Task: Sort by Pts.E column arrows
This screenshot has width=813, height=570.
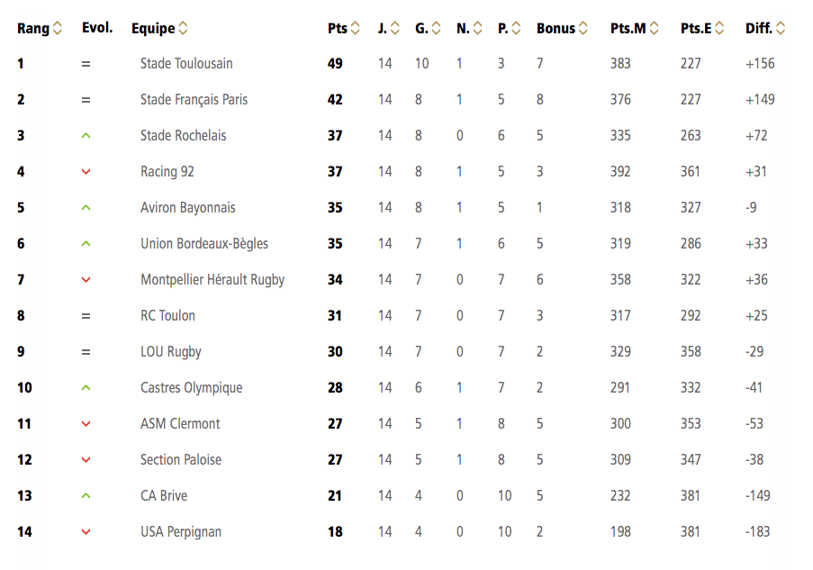Action: pyautogui.click(x=719, y=28)
